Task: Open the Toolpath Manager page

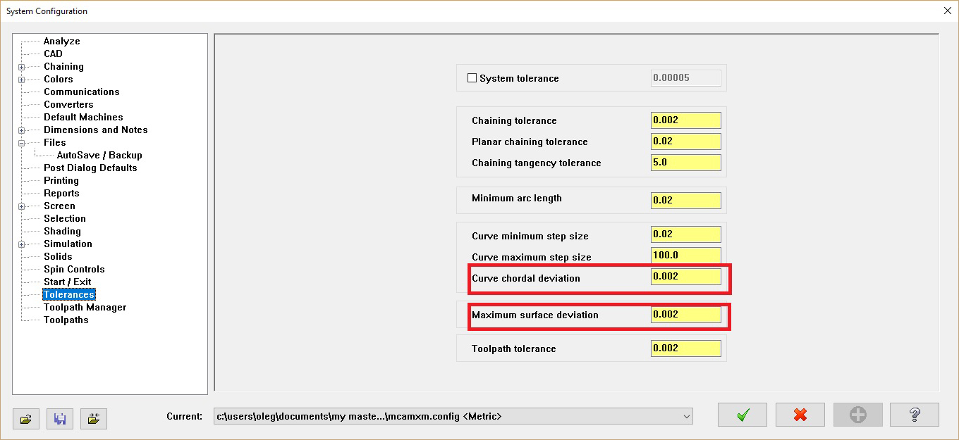Action: click(x=85, y=308)
